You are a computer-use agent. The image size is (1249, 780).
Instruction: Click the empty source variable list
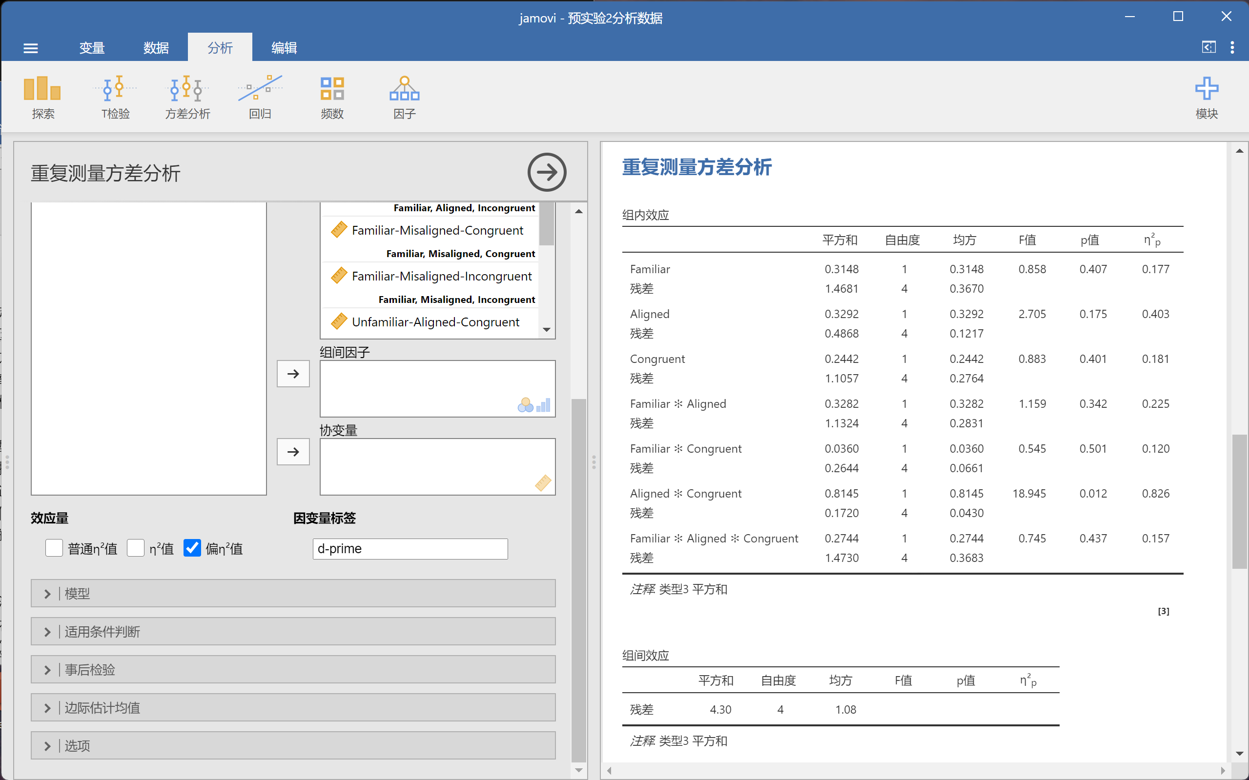pyautogui.click(x=149, y=348)
